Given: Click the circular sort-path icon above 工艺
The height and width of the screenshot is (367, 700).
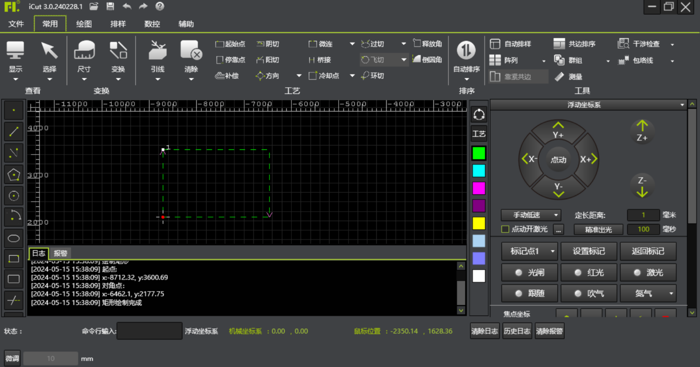Looking at the screenshot, I should tap(479, 115).
